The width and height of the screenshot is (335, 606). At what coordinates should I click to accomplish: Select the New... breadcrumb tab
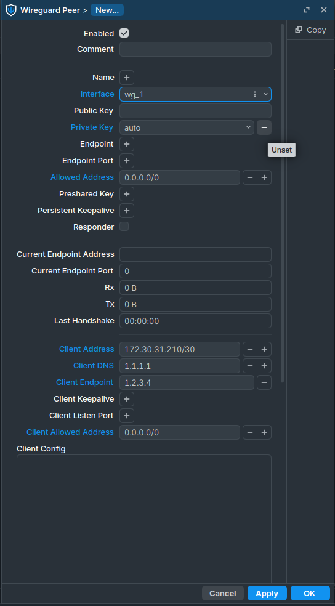pos(107,10)
